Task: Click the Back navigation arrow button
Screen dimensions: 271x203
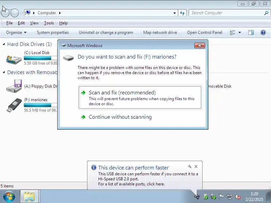Action: (x=5, y=13)
